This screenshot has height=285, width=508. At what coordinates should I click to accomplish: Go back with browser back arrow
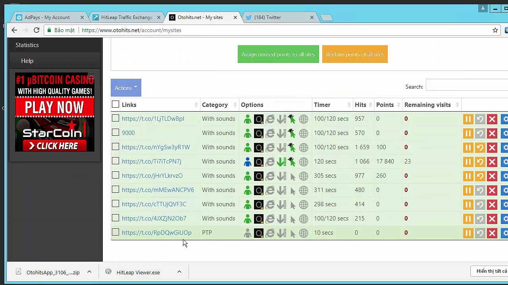(14, 30)
